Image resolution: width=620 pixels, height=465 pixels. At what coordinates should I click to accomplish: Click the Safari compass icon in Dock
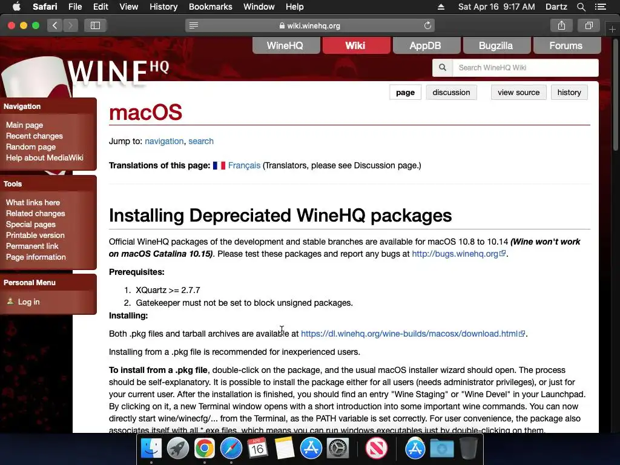coord(231,449)
